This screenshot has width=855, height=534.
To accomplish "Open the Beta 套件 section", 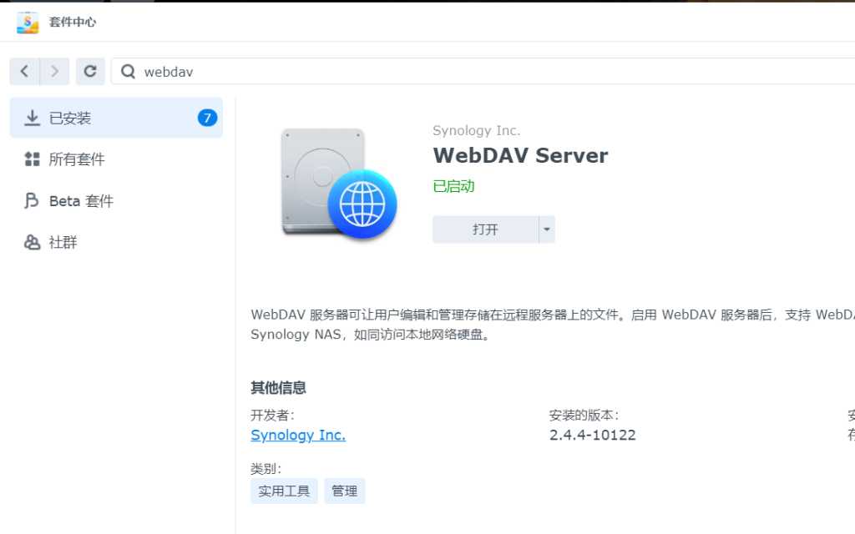I will (x=116, y=200).
